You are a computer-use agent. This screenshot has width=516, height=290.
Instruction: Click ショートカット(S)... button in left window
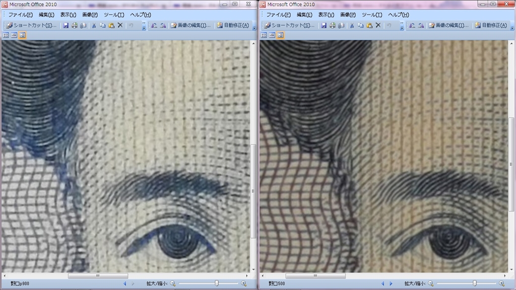coord(32,25)
